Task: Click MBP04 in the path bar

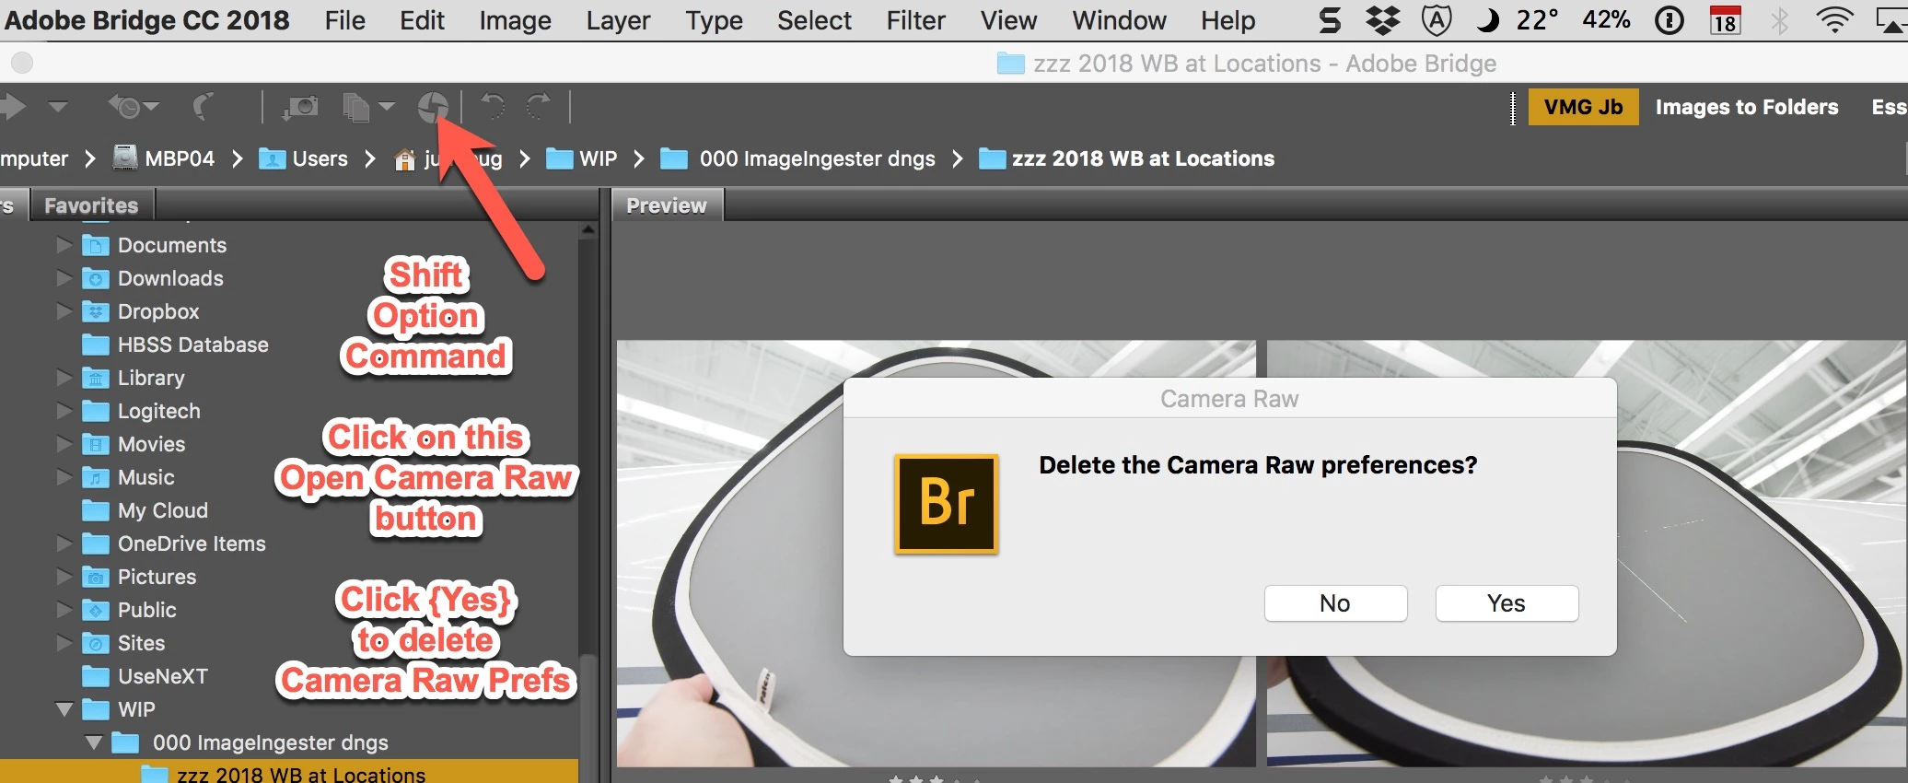Action: pos(164,158)
